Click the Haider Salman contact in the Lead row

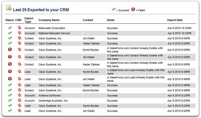click(91, 85)
